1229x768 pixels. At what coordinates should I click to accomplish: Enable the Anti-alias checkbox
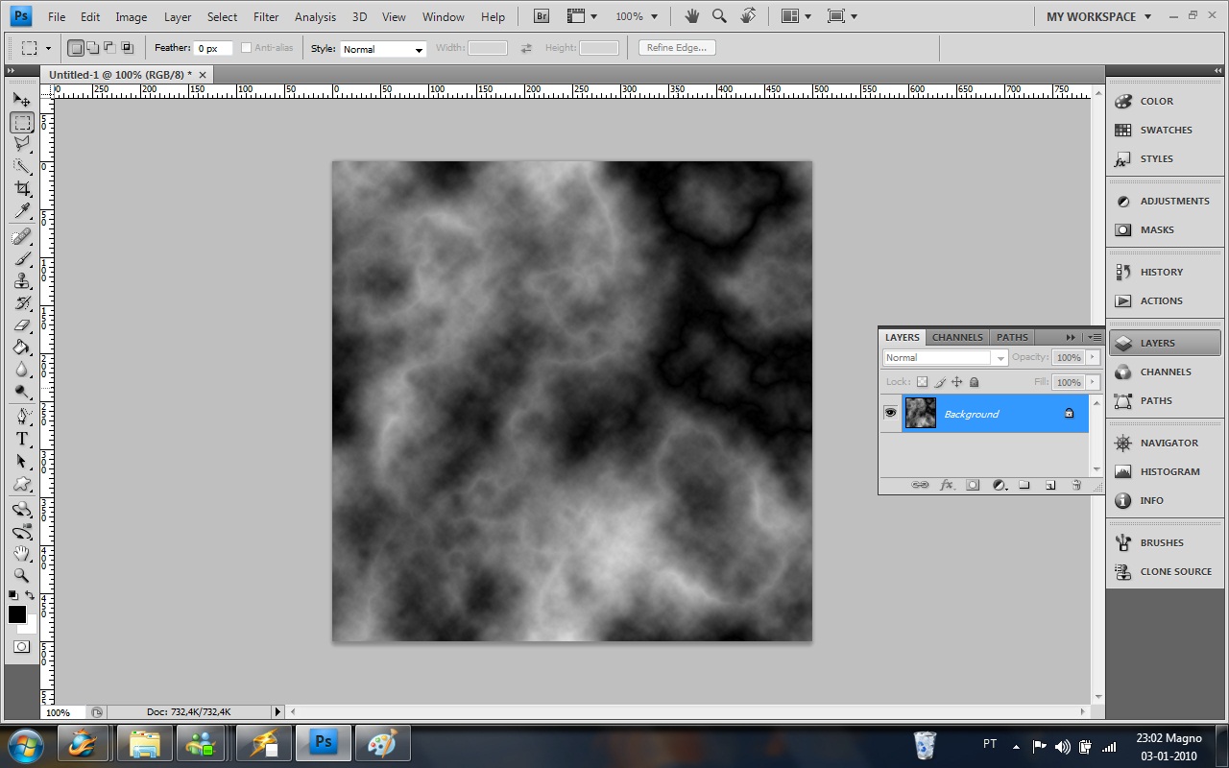247,48
